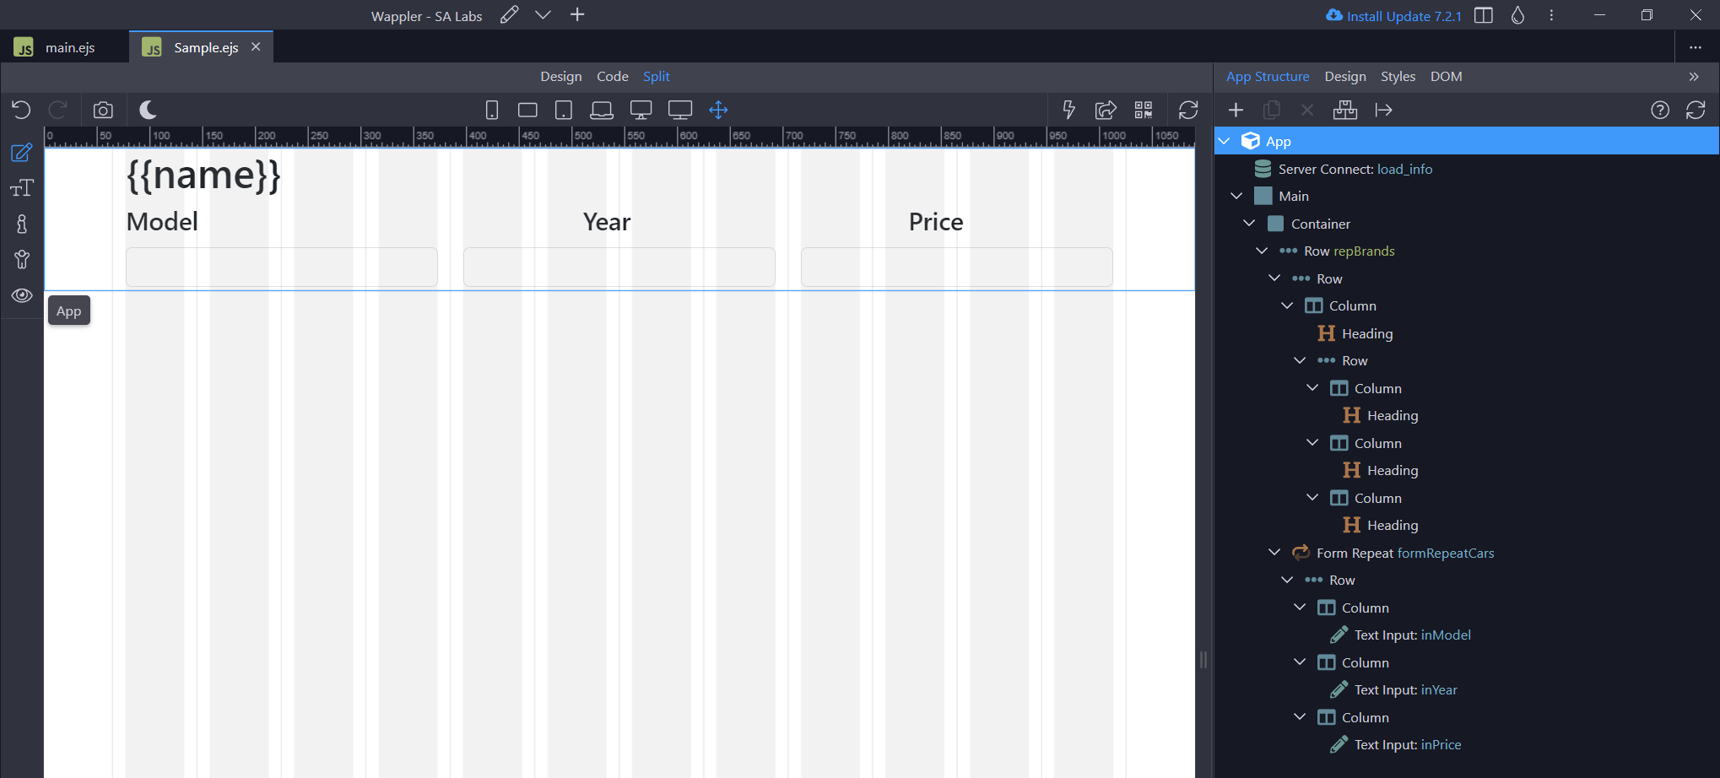The width and height of the screenshot is (1720, 778).
Task: Click the QR code icon
Action: click(1144, 111)
